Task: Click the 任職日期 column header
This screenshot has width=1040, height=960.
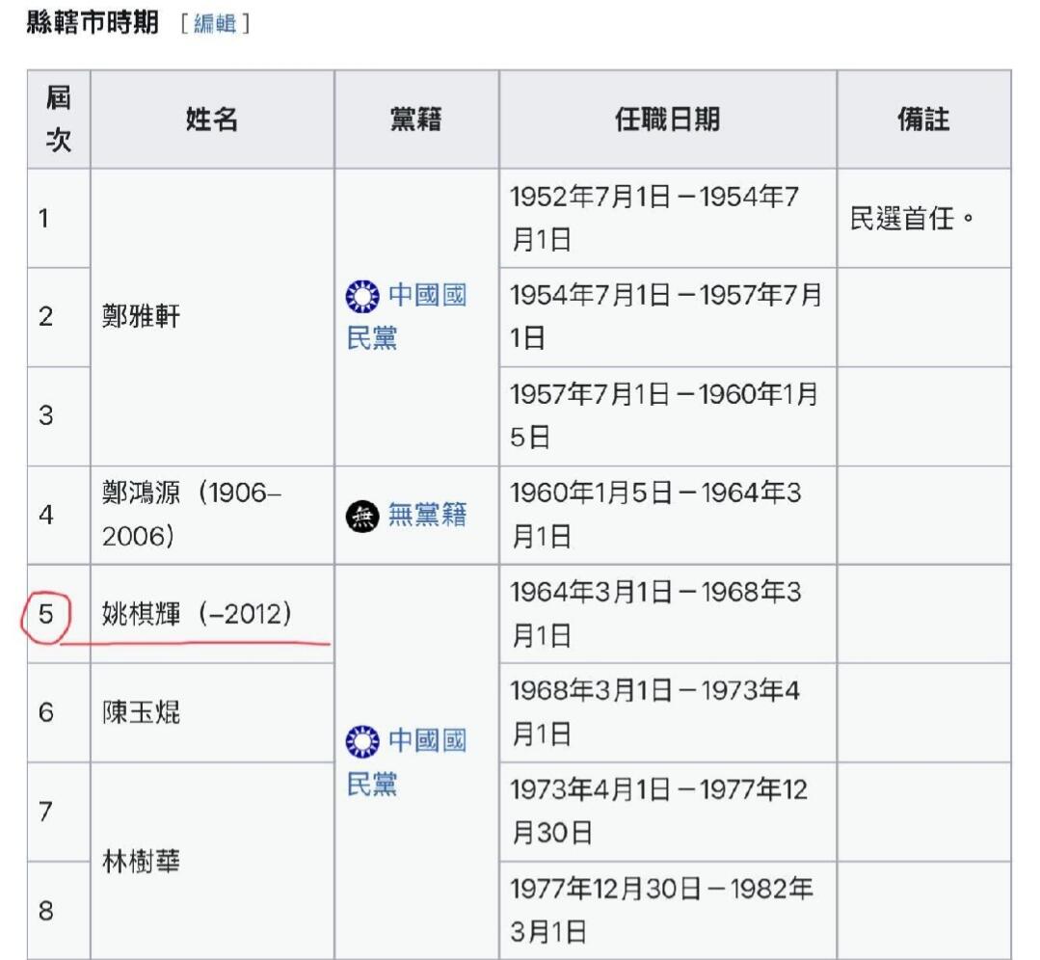Action: point(667,120)
